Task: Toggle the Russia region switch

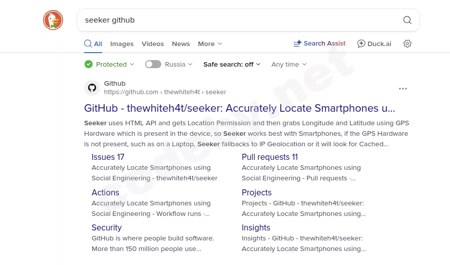Action: (x=153, y=64)
